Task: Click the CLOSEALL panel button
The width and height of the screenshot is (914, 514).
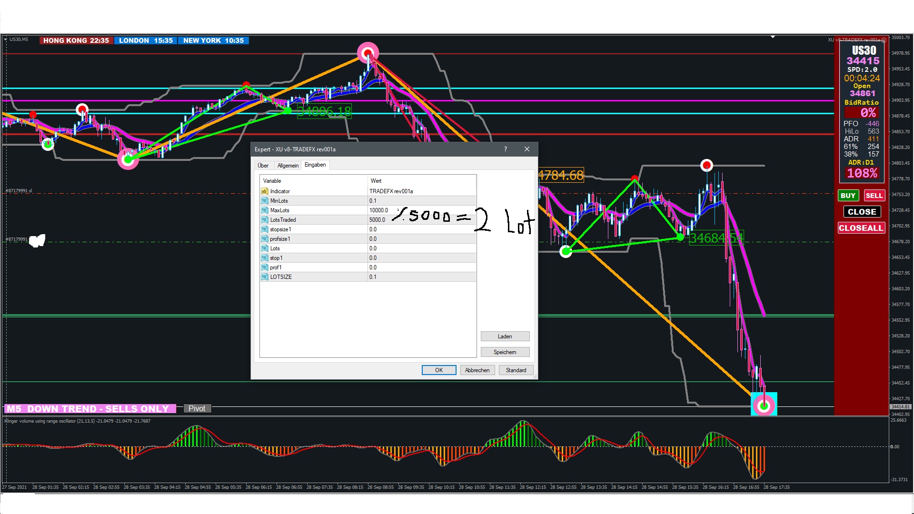Action: (x=861, y=228)
